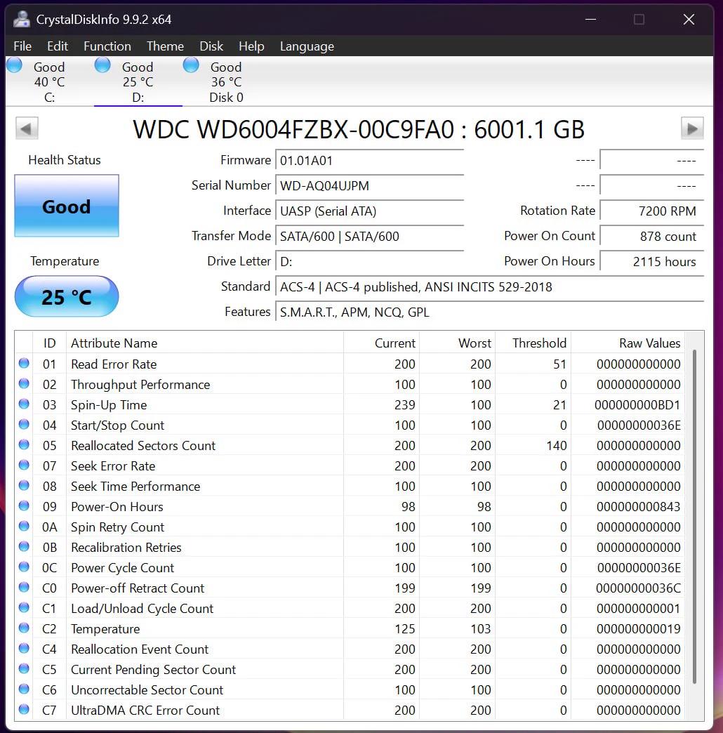Image resolution: width=723 pixels, height=733 pixels.
Task: Click the CrystalDiskInfo app icon in title bar
Action: click(x=21, y=19)
